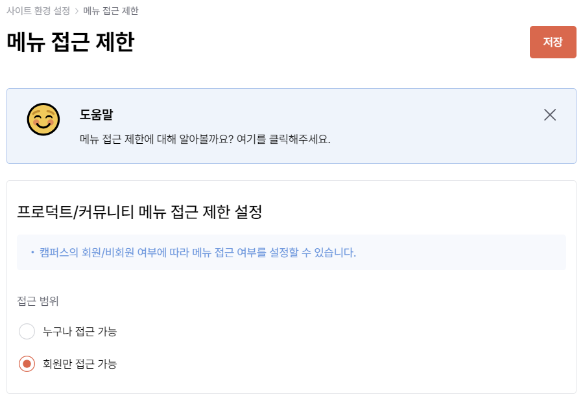Click the 회원만 접근 가능 label text
This screenshot has width=583, height=403.
80,363
